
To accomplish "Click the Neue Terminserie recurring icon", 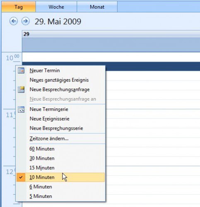I will pos(21,109).
